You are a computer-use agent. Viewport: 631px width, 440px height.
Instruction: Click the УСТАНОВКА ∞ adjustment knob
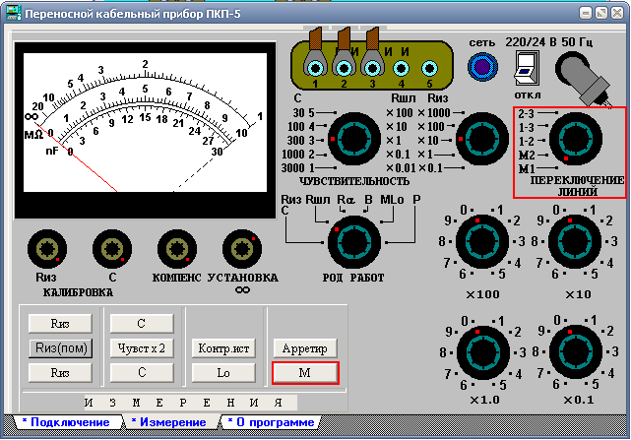click(x=242, y=249)
